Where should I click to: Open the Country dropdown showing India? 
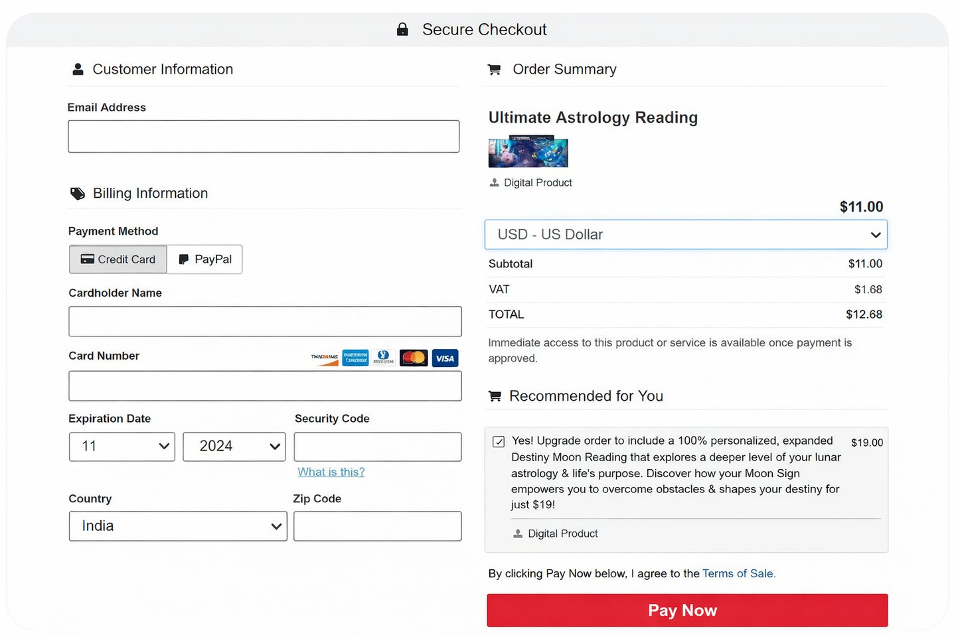(x=178, y=526)
